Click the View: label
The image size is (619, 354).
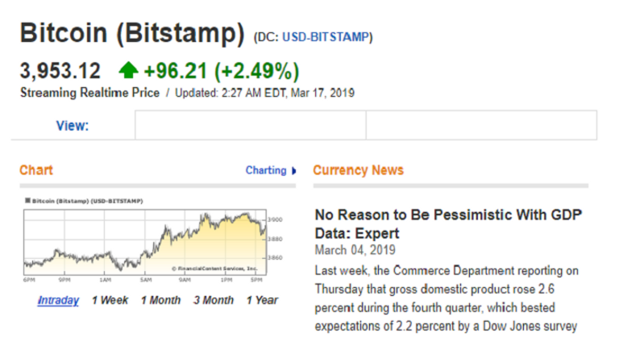point(73,126)
